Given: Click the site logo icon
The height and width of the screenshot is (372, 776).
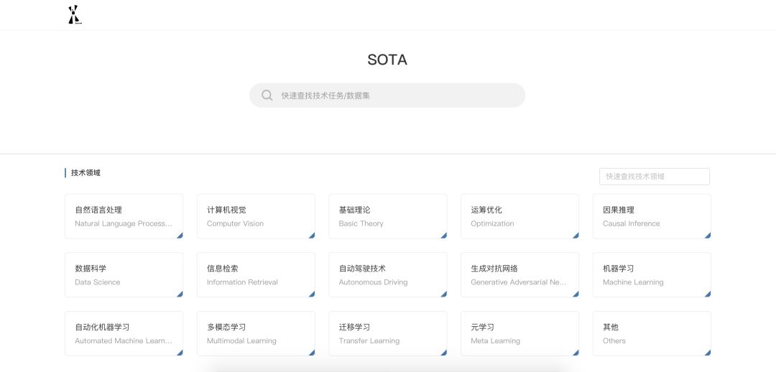Looking at the screenshot, I should [75, 15].
